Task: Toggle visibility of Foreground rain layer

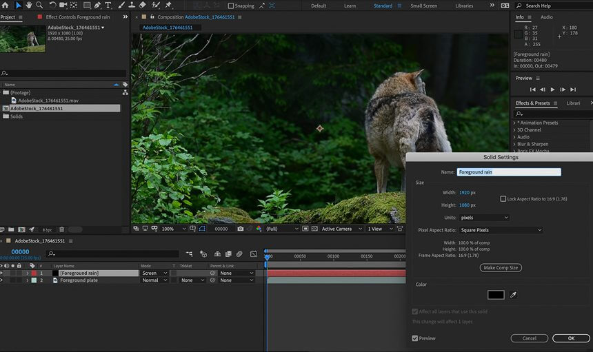Action: 1,273
